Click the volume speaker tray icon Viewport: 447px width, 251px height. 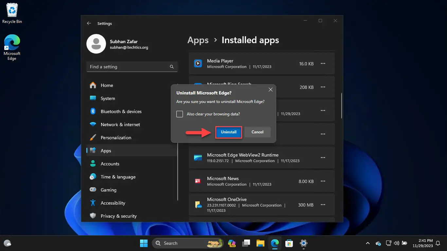point(397,243)
